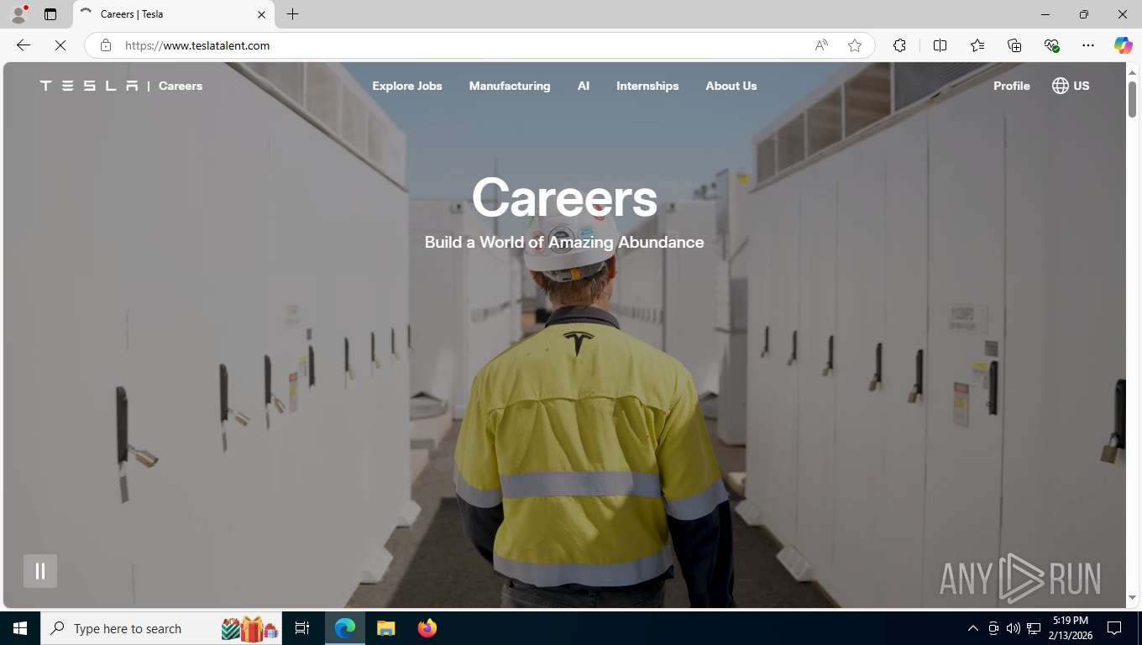The image size is (1142, 645).
Task: Click the Tesla logo wordmark
Action: point(89,86)
